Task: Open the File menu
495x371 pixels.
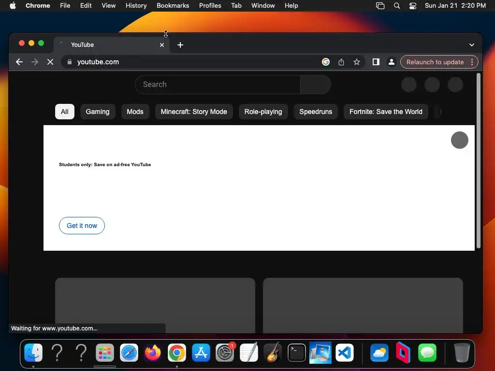Action: coord(65,6)
